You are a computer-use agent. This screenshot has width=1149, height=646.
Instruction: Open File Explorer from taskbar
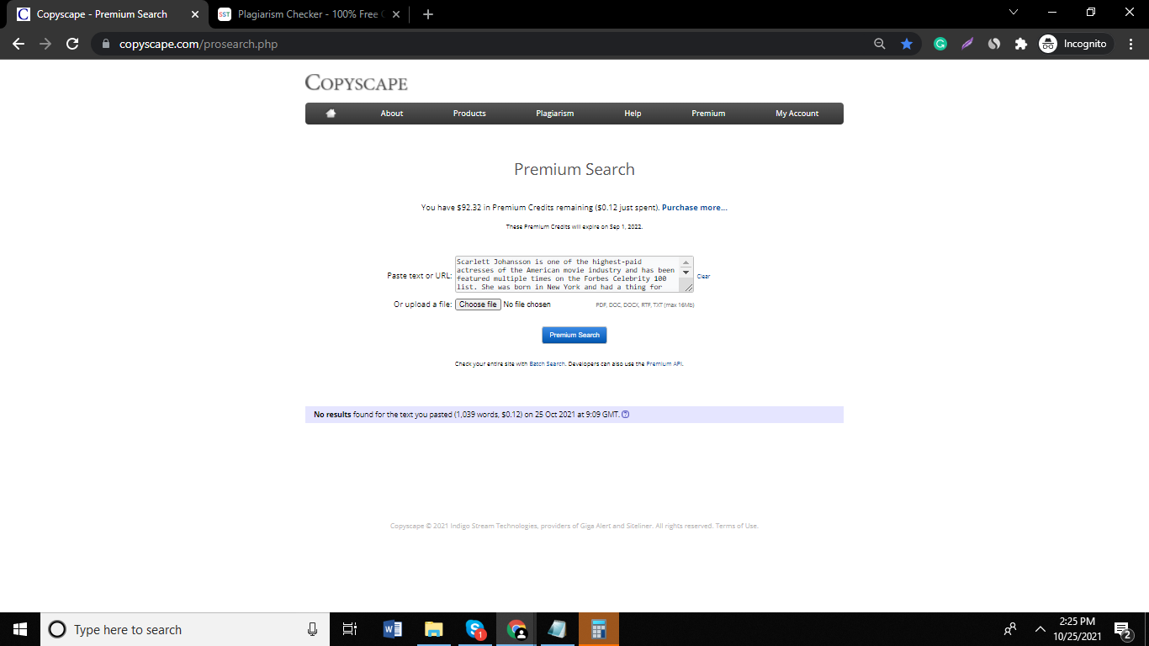pyautogui.click(x=434, y=629)
